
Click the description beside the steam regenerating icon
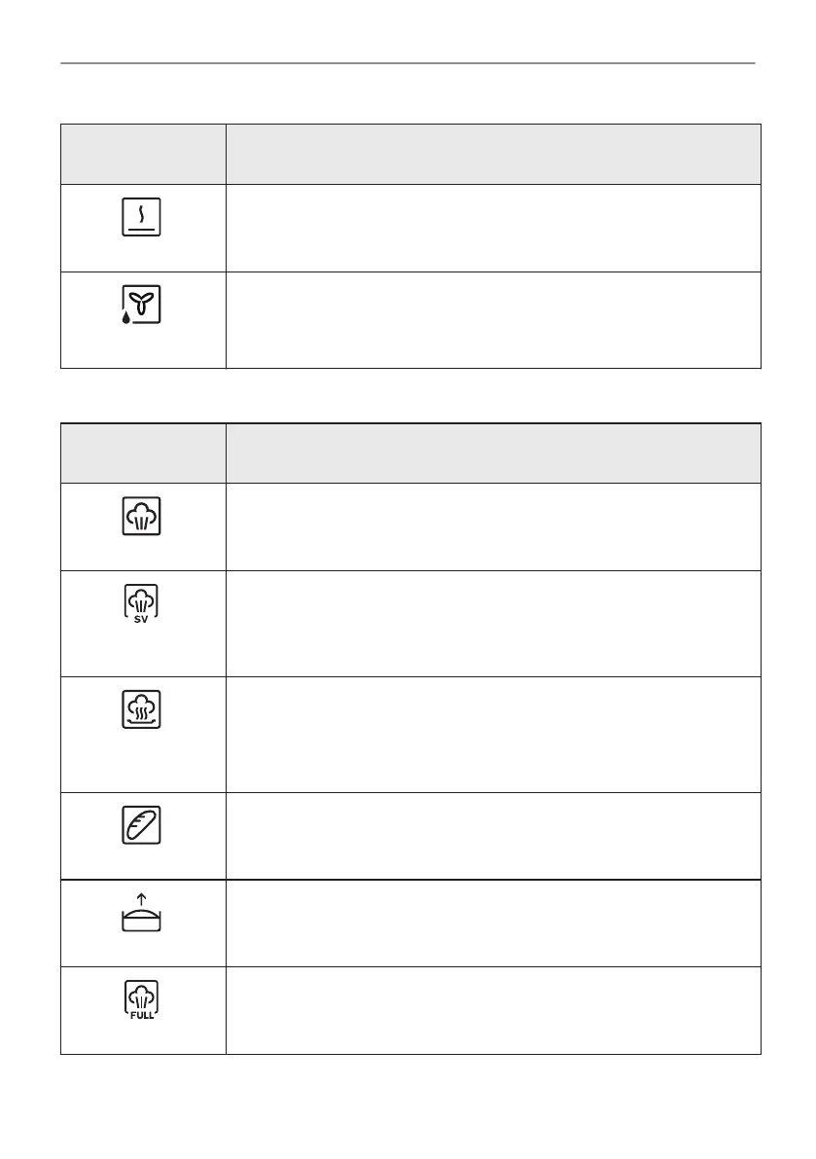[492, 734]
